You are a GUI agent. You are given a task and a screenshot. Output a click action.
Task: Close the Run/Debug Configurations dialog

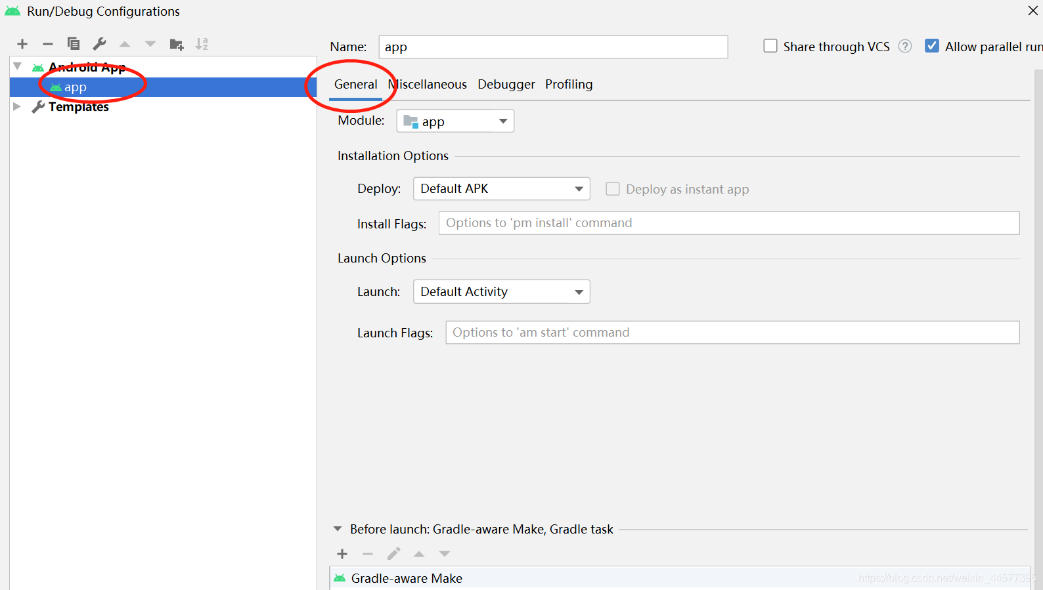1032,11
